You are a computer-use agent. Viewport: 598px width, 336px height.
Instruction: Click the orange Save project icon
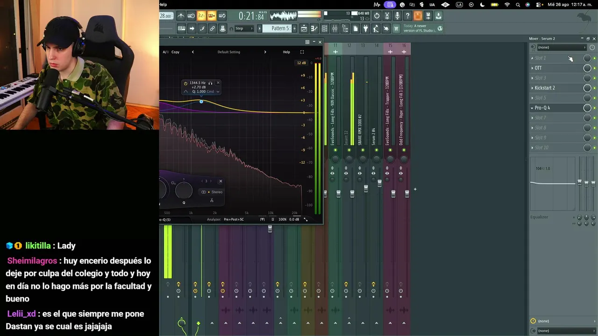click(418, 16)
